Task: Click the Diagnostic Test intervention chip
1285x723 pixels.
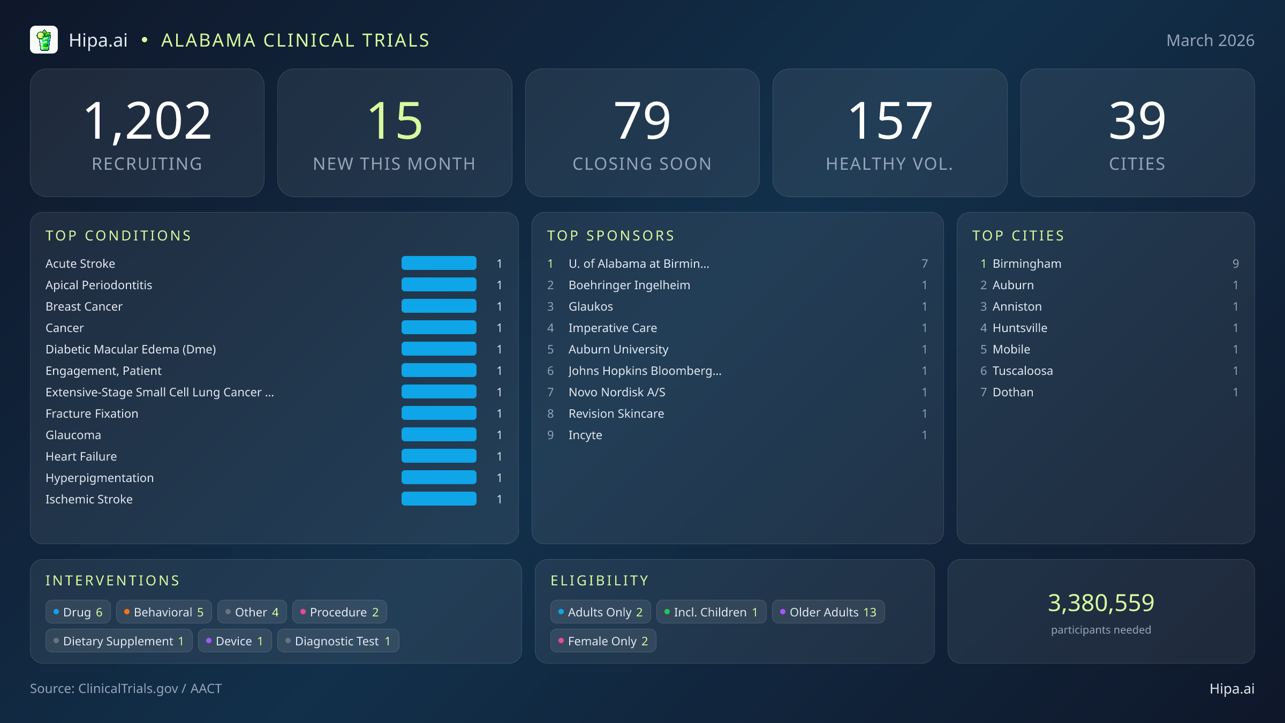Action: 338,641
